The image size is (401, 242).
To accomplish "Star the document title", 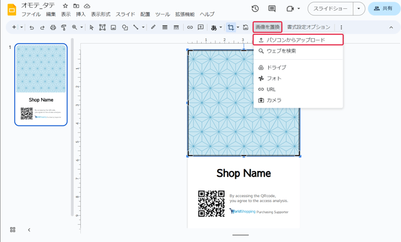I will click(x=65, y=6).
